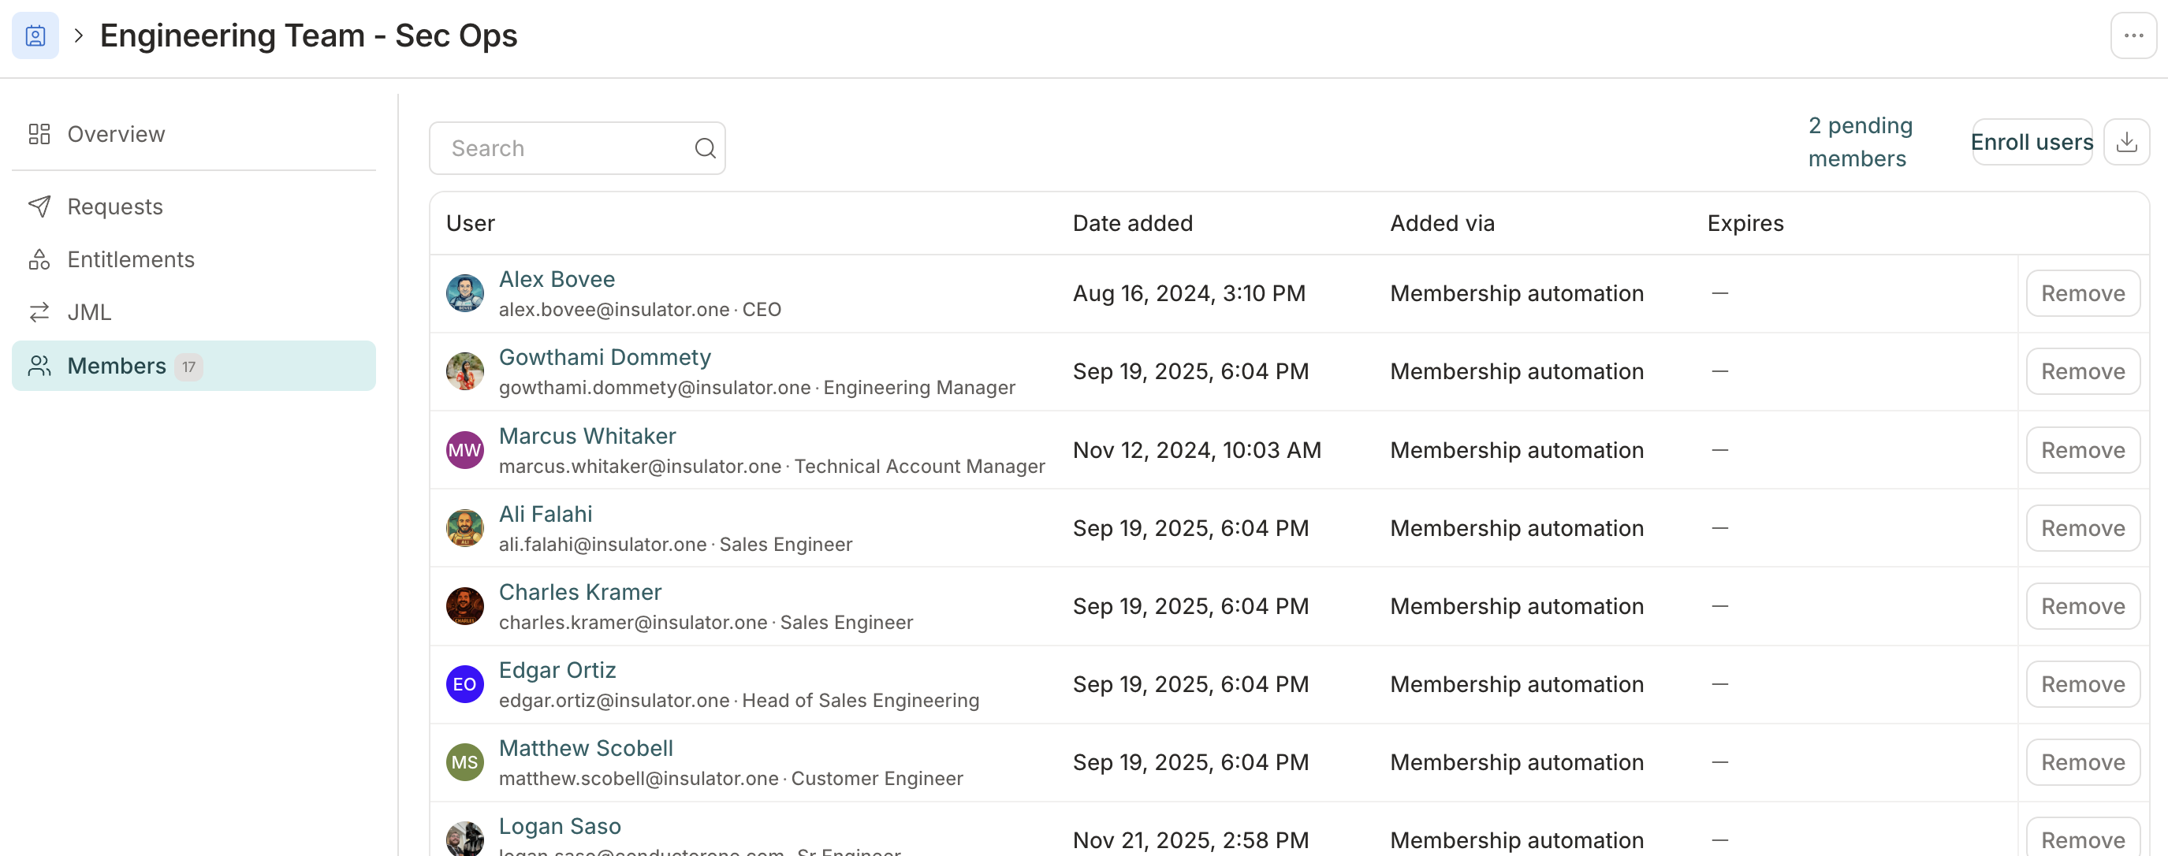Click Edgar Ortiz's EO avatar
The image size is (2168, 856).
coord(464,684)
